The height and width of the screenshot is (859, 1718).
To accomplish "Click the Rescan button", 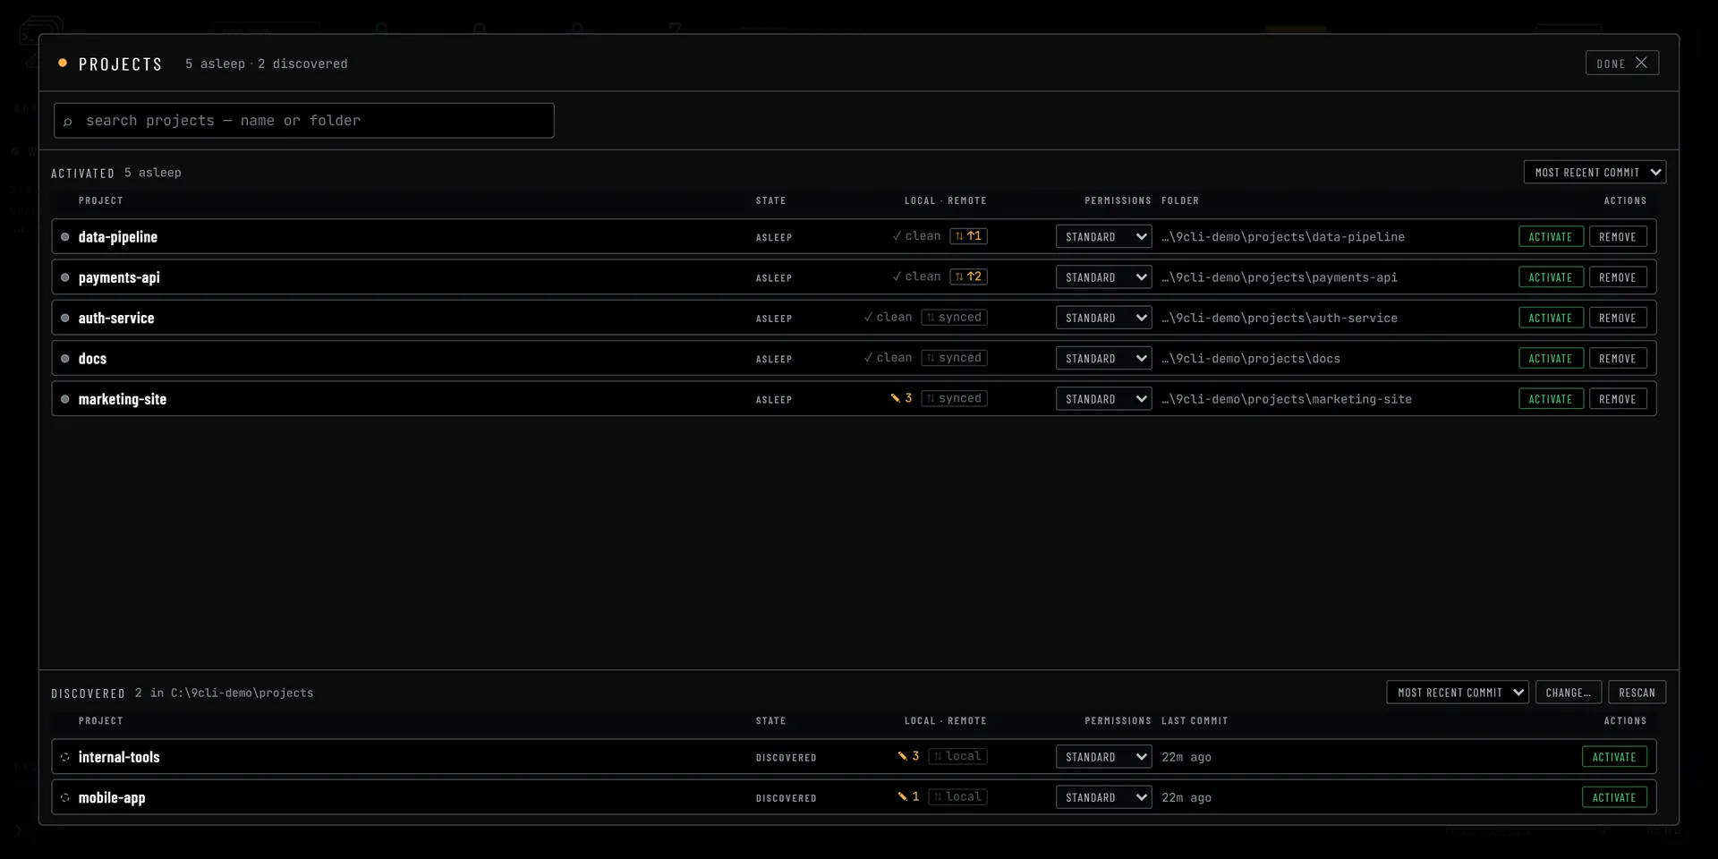I will (1637, 693).
